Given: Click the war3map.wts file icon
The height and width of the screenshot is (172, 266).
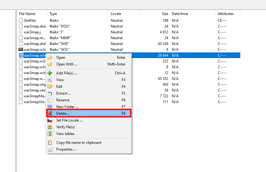Looking at the screenshot, I should pyautogui.click(x=21, y=90).
